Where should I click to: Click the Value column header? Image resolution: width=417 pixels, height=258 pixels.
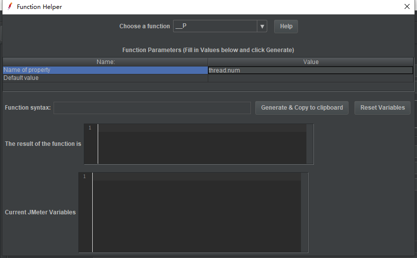click(x=311, y=62)
